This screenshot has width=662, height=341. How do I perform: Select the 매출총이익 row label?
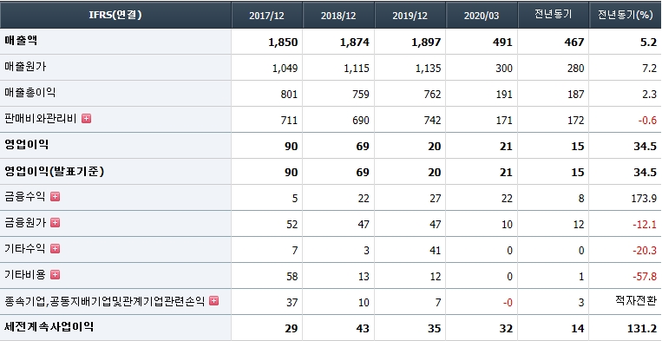pyautogui.click(x=29, y=93)
